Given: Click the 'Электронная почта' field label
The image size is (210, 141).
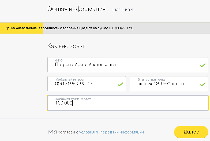Looking at the screenshot, I should (151, 79).
